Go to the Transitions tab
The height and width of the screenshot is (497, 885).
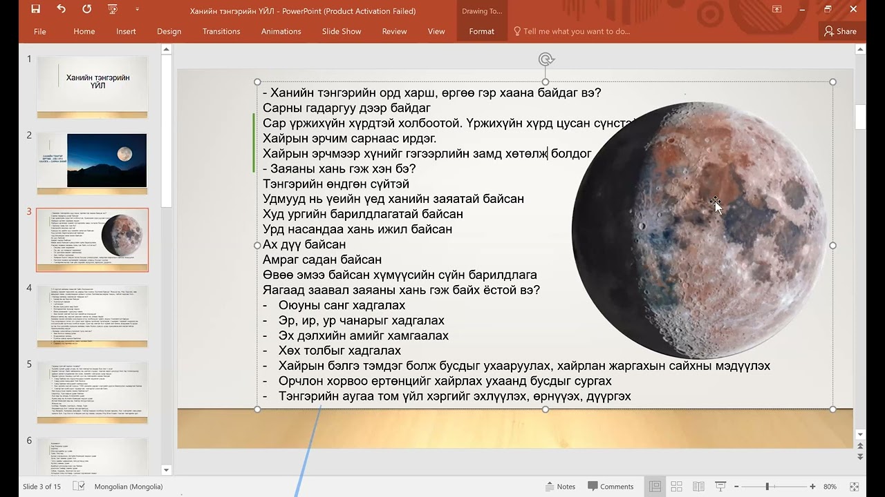221,31
